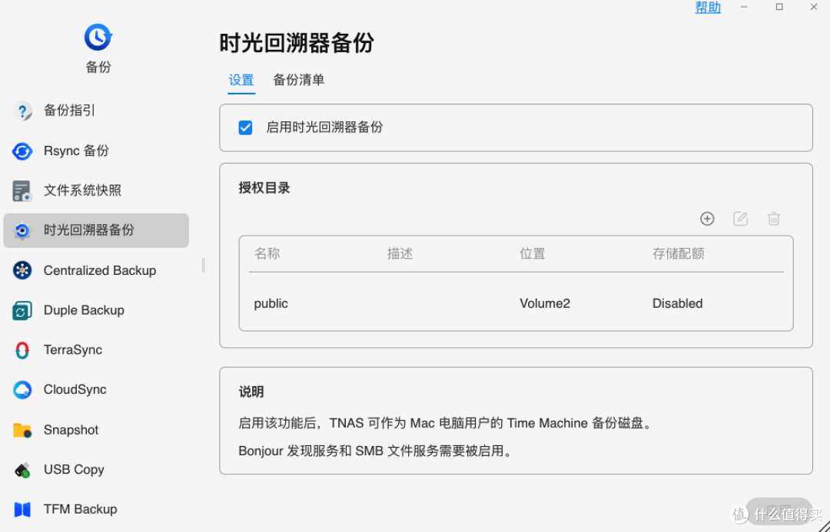The height and width of the screenshot is (532, 830).
Task: Switch to the 备份清单 tab
Action: 298,80
